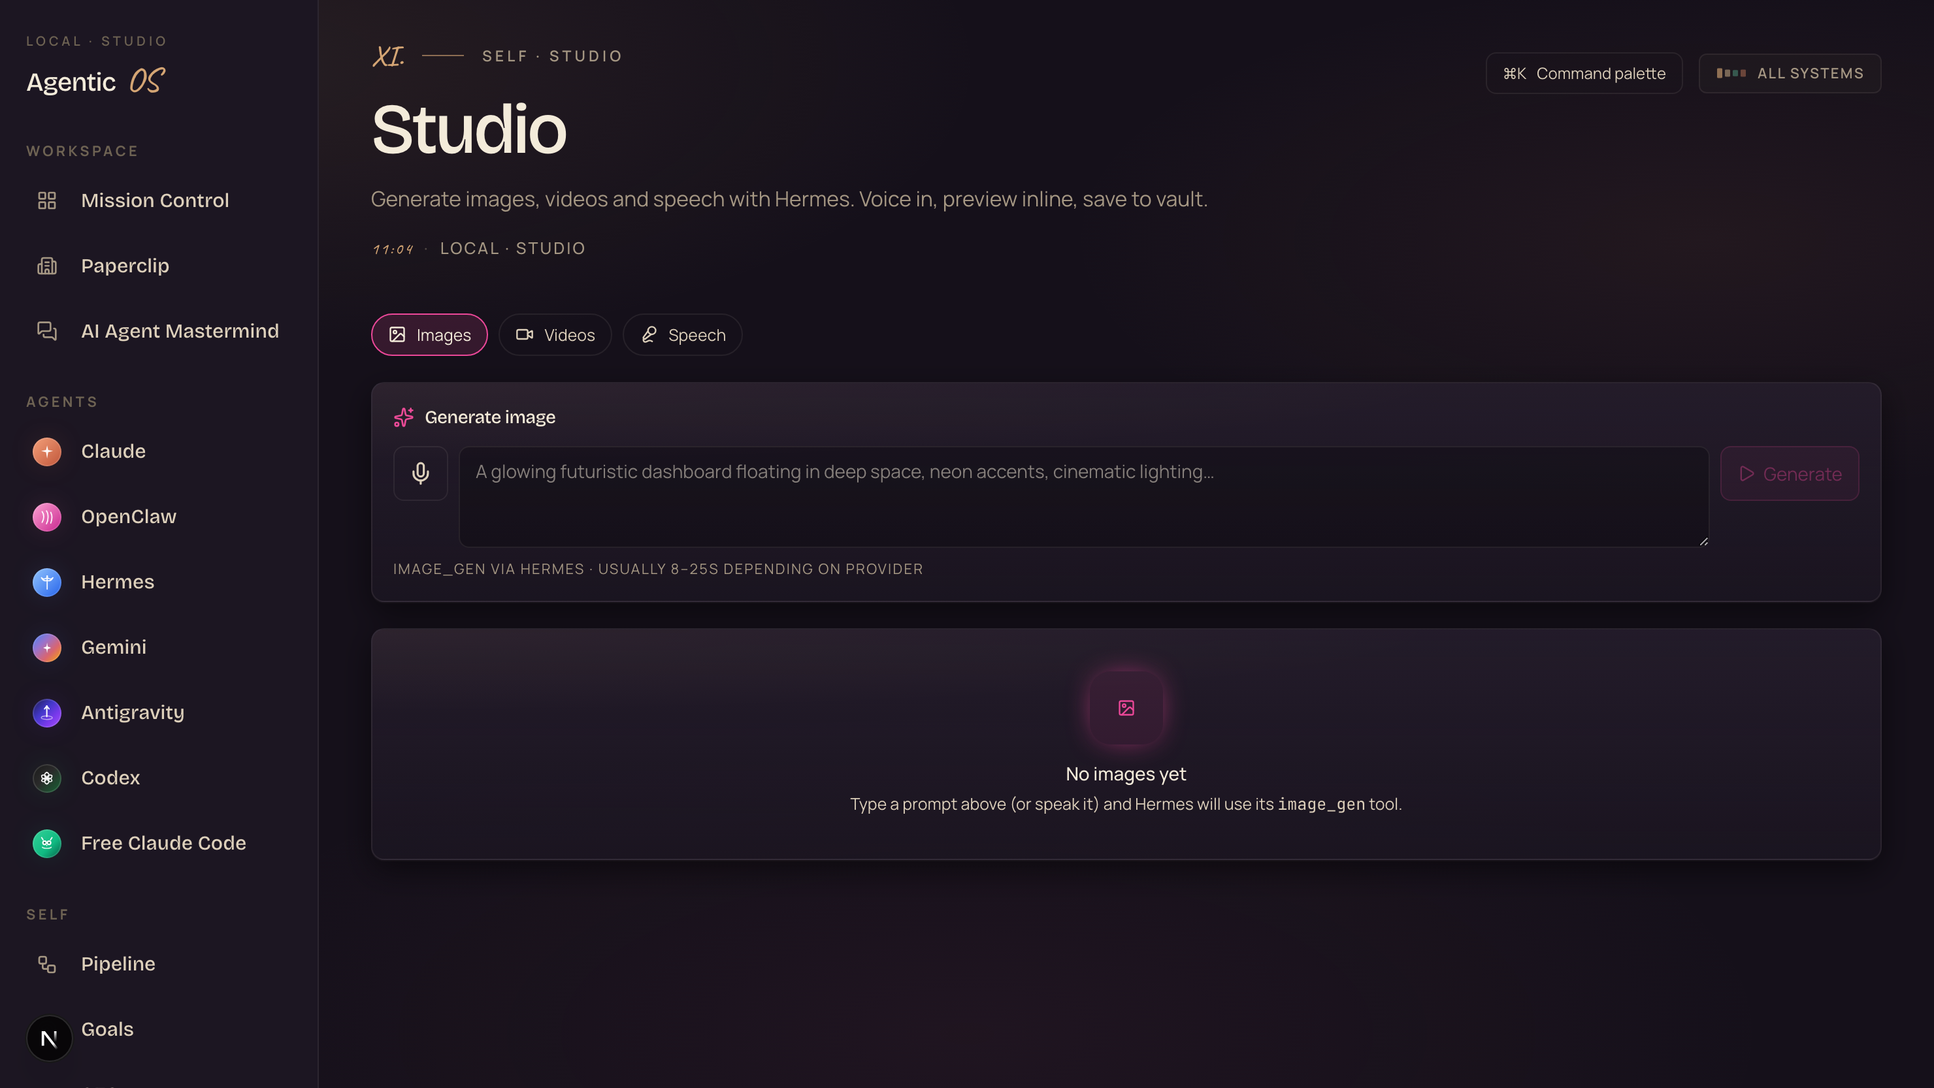The height and width of the screenshot is (1088, 1934).
Task: Click the 'No images yet' text
Action: point(1125,774)
